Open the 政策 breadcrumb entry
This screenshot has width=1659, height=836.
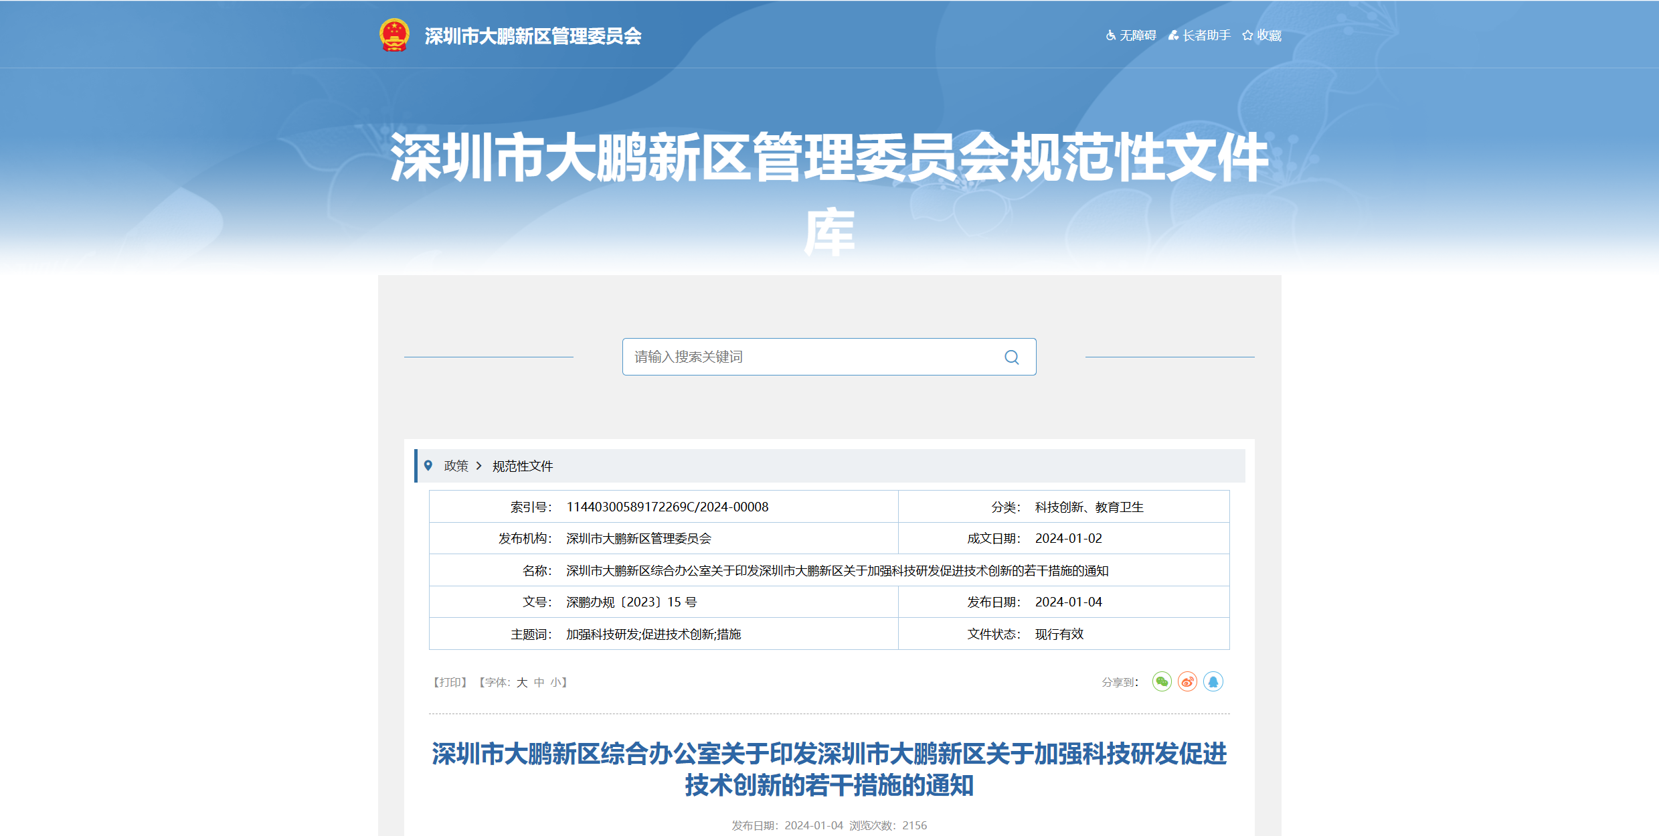coord(455,465)
